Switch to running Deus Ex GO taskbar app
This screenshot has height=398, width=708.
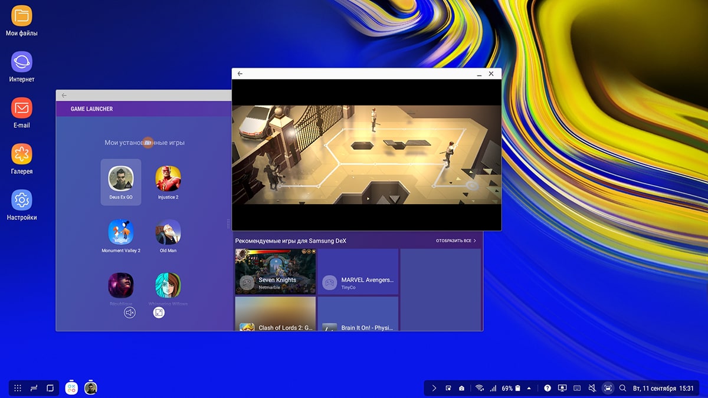click(x=90, y=387)
